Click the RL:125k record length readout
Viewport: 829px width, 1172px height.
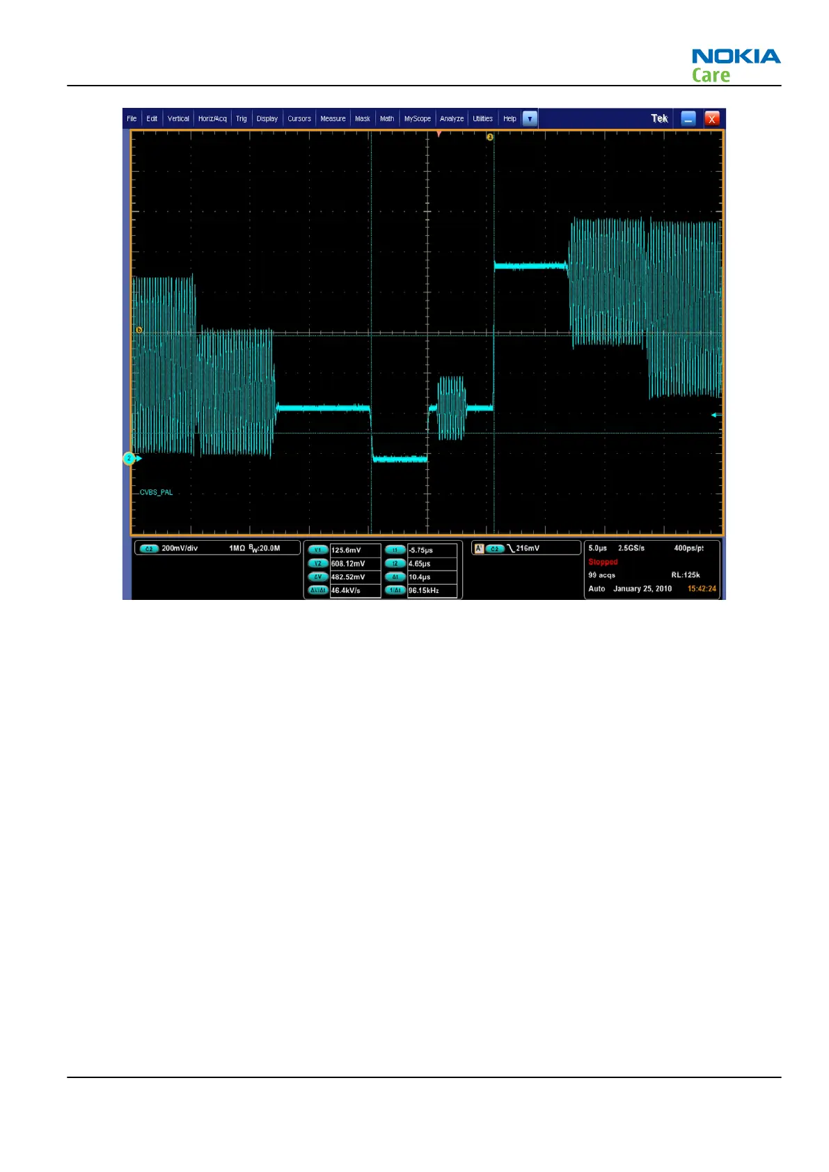point(686,575)
